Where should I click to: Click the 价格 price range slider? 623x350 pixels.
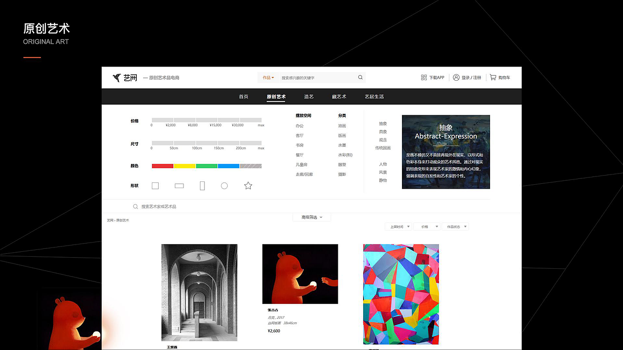pos(207,120)
